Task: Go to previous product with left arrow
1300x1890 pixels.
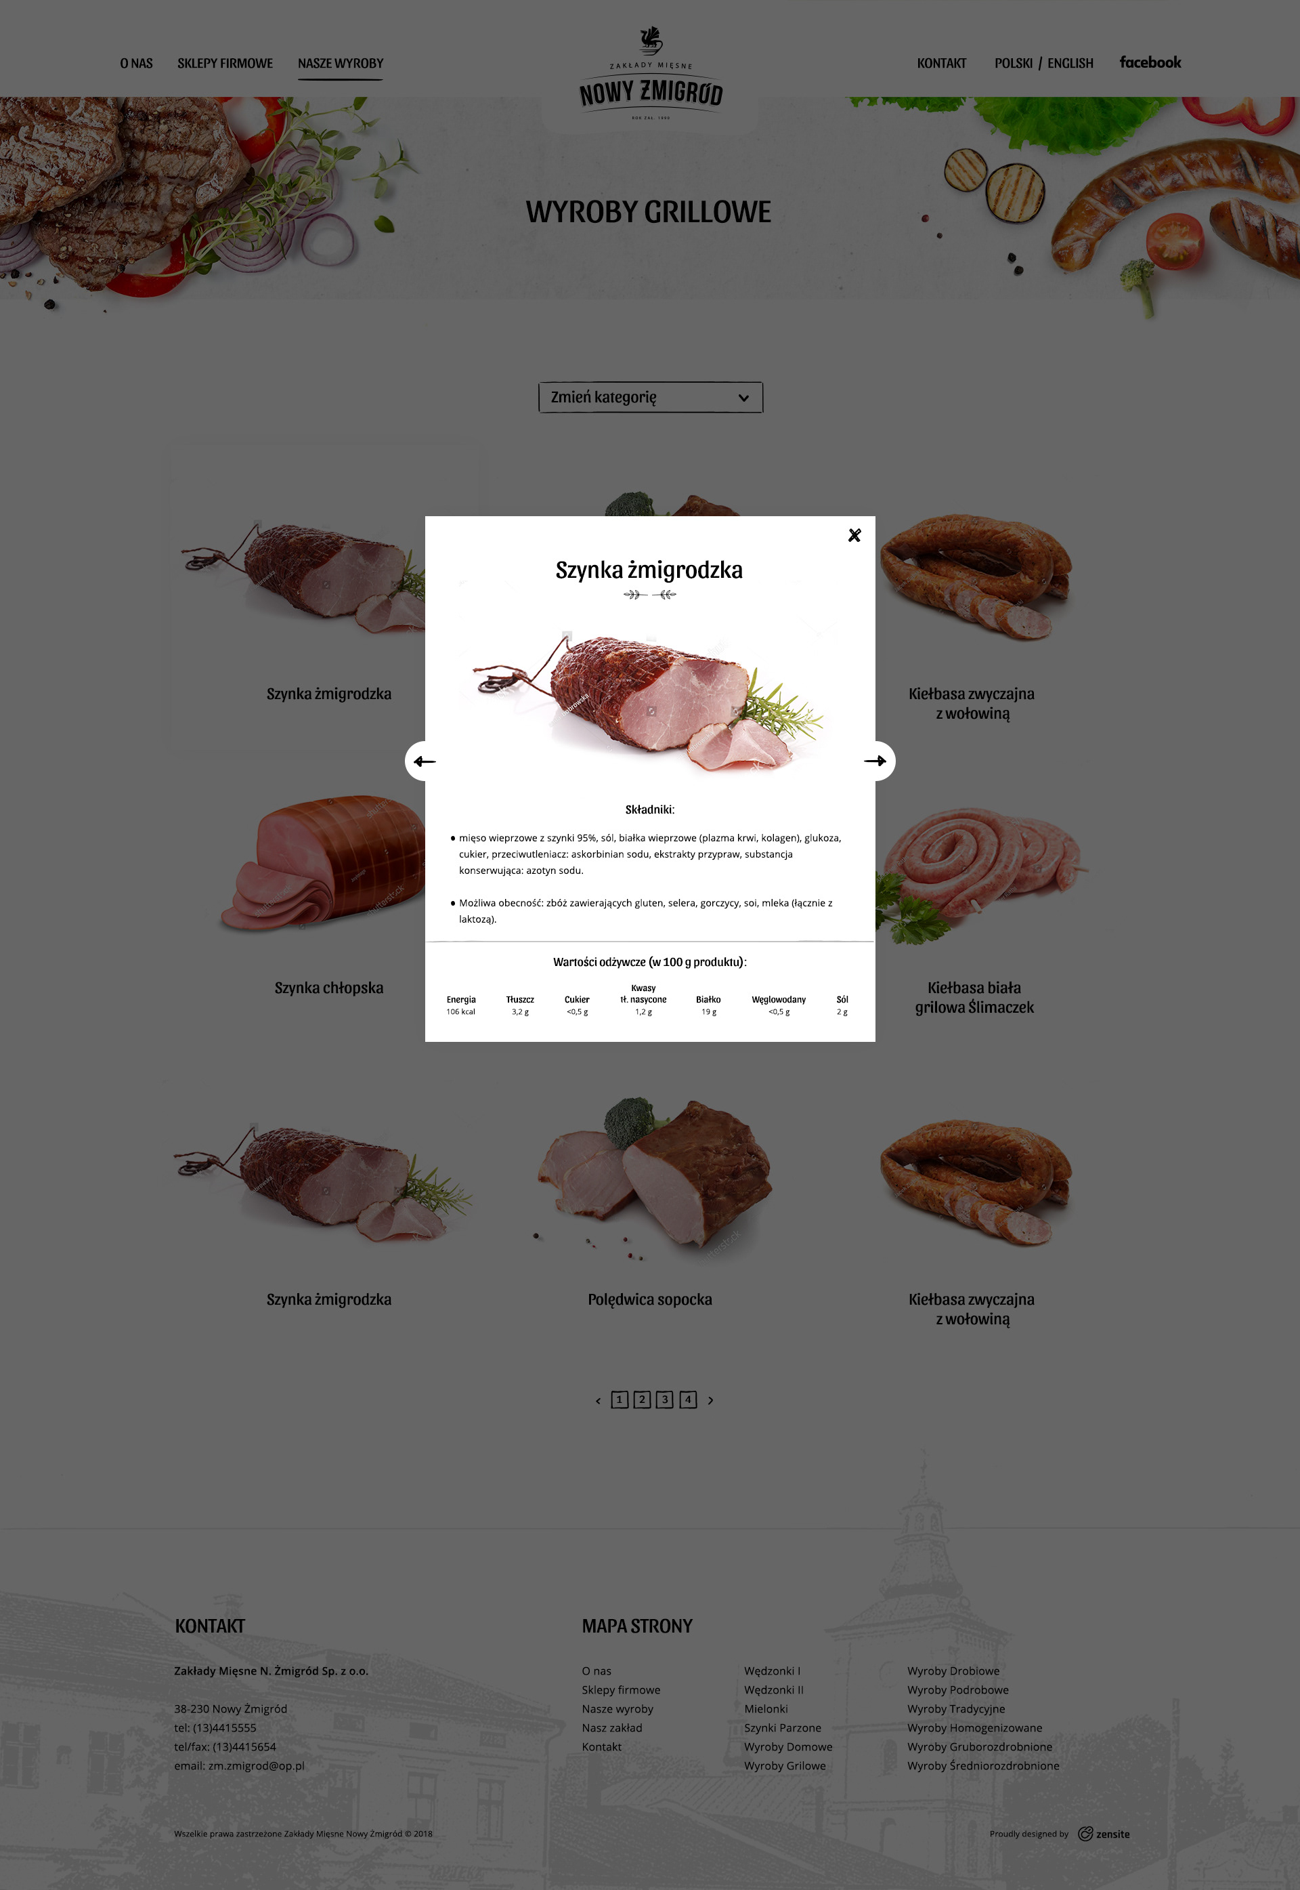Action: 425,761
